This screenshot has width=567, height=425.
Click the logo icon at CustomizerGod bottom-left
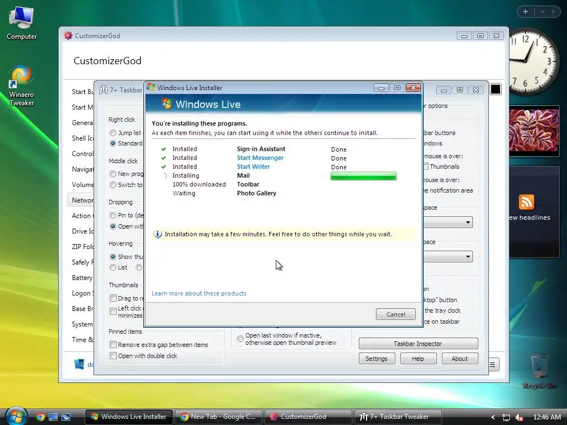pyautogui.click(x=79, y=364)
